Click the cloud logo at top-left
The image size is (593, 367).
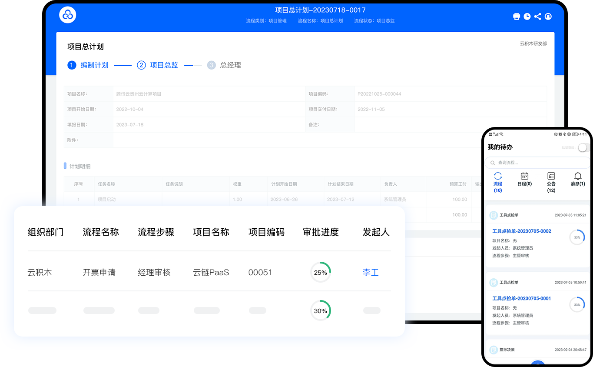point(68,15)
